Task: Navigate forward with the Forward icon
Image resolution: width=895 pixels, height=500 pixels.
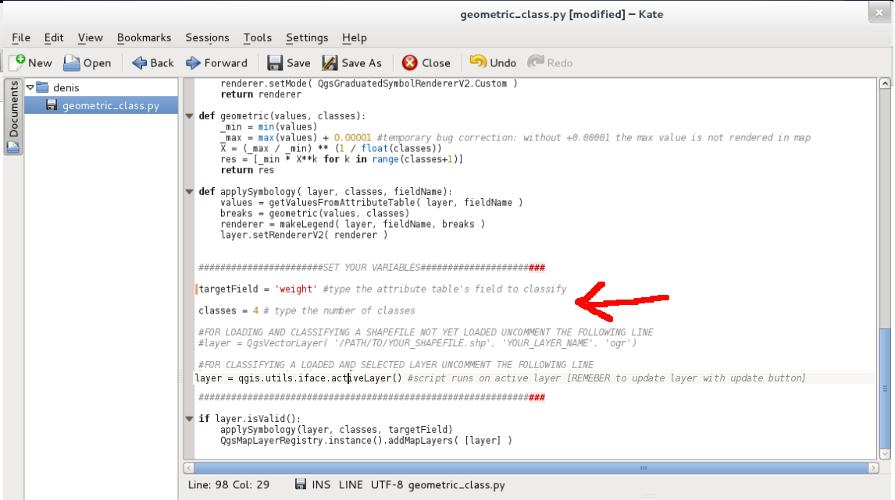Action: (x=218, y=62)
